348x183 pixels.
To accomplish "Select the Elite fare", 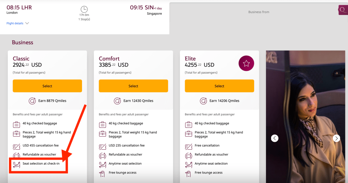I will [219, 86].
